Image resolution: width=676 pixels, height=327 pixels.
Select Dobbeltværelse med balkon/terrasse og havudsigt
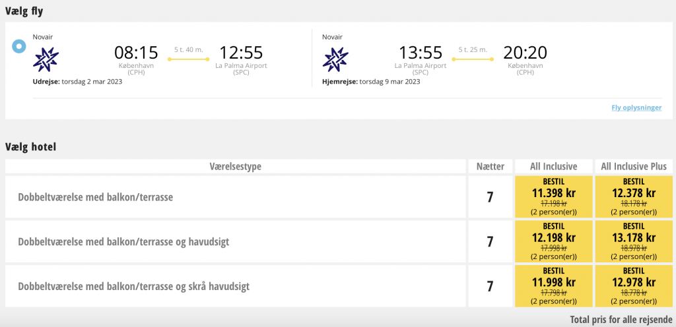pos(236,241)
